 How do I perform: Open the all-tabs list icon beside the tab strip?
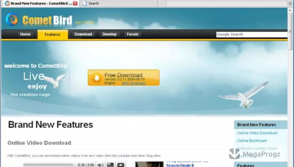pos(290,3)
